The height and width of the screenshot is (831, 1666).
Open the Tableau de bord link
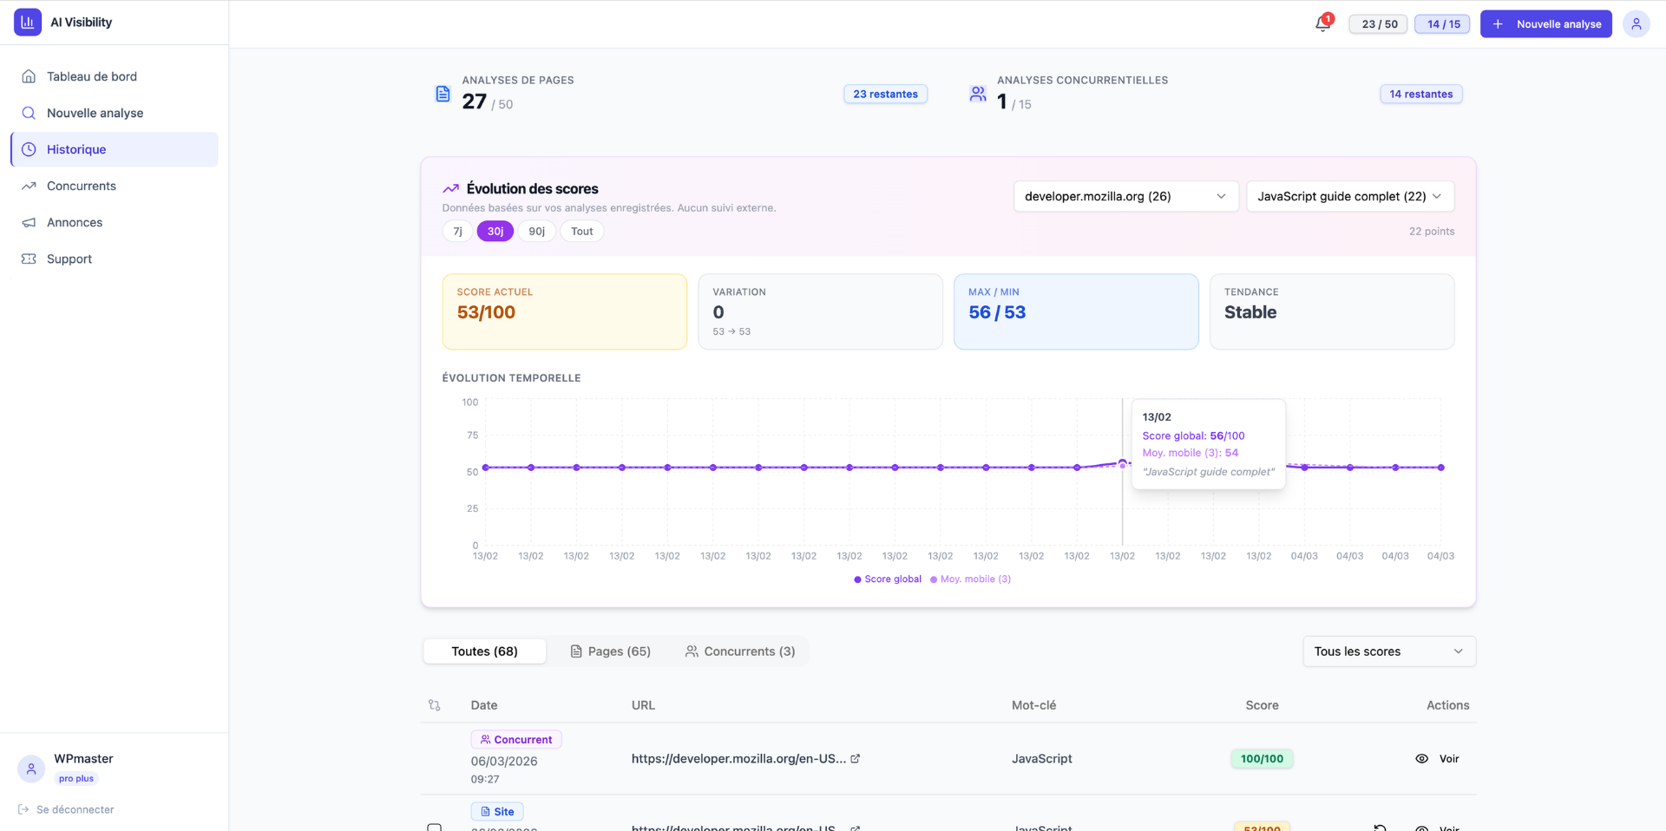point(91,76)
